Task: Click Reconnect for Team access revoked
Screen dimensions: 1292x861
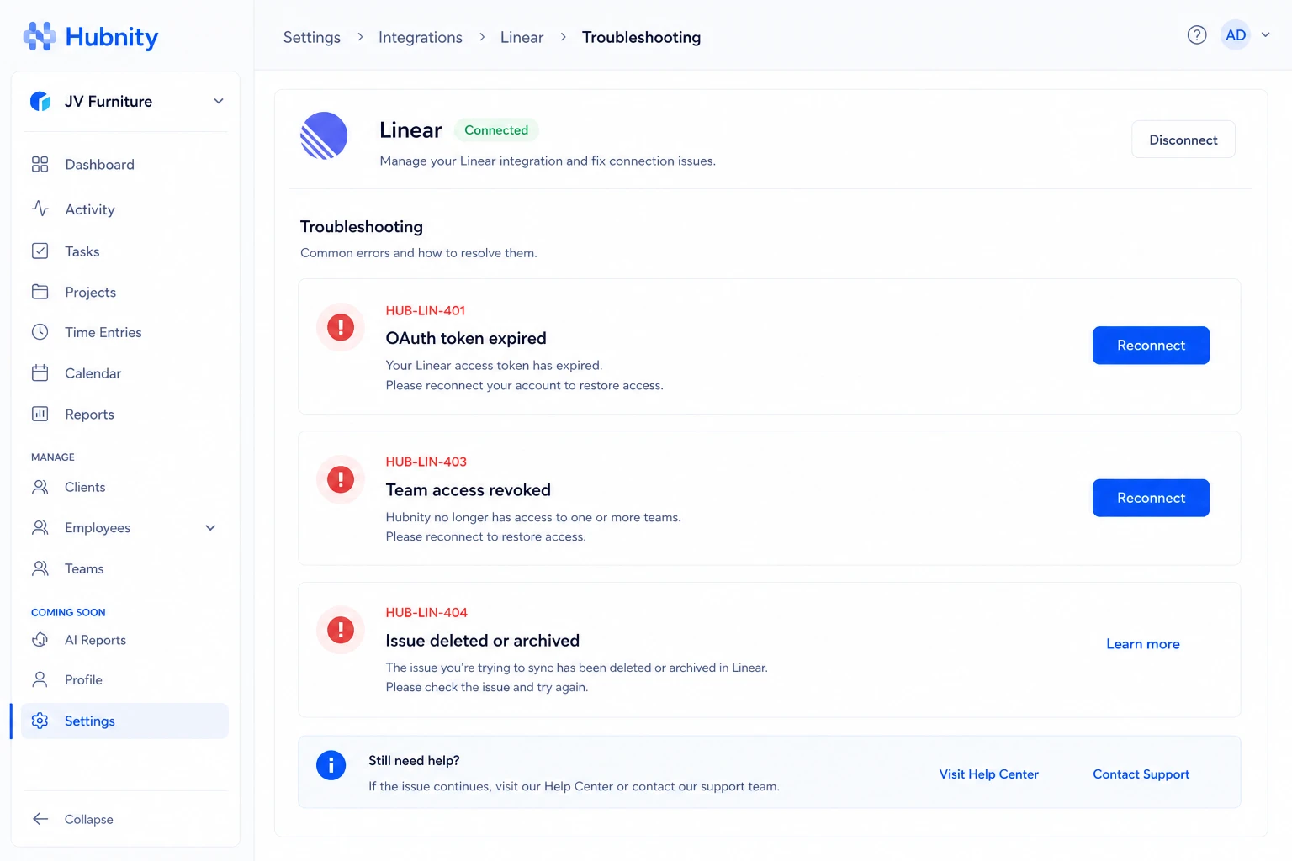Action: 1150,498
